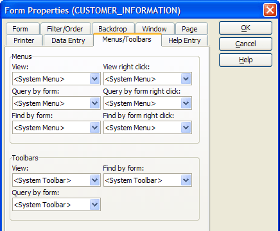Close the Form Properties window

click(270, 10)
